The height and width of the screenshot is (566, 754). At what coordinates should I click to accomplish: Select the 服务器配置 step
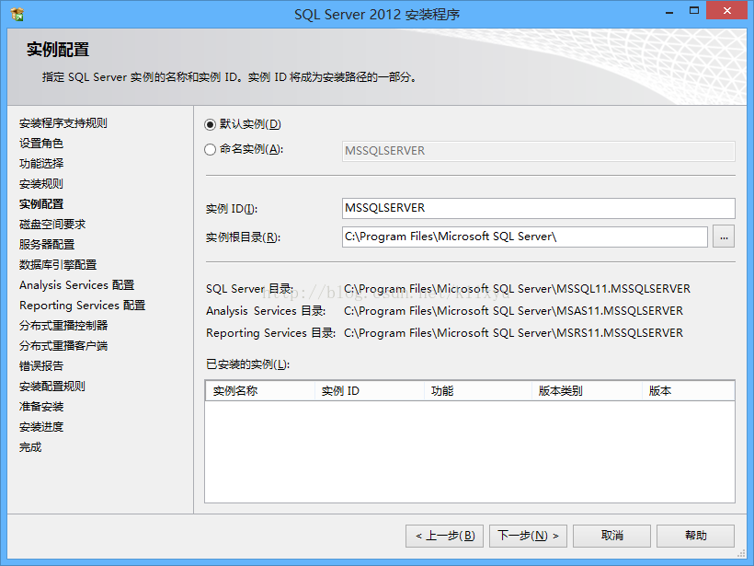coord(47,245)
